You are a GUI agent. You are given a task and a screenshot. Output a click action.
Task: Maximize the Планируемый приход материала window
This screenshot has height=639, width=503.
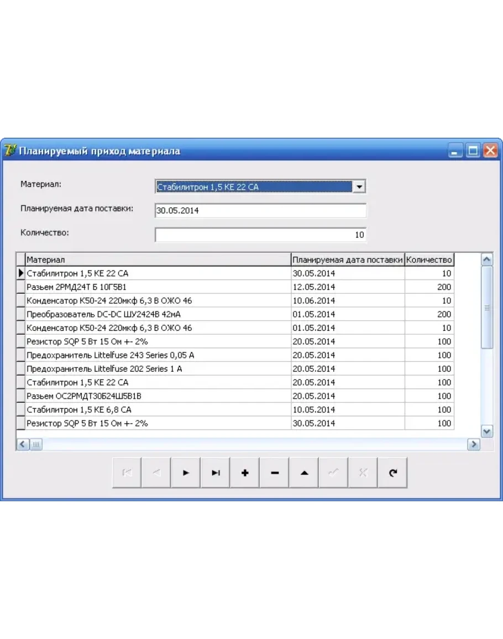pos(473,151)
